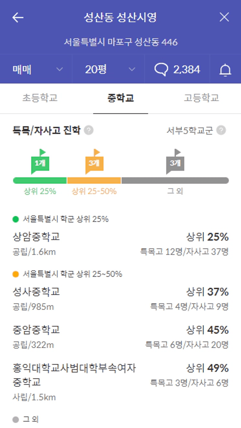
Task: Switch to the 고등학교 tab
Action: [201, 98]
